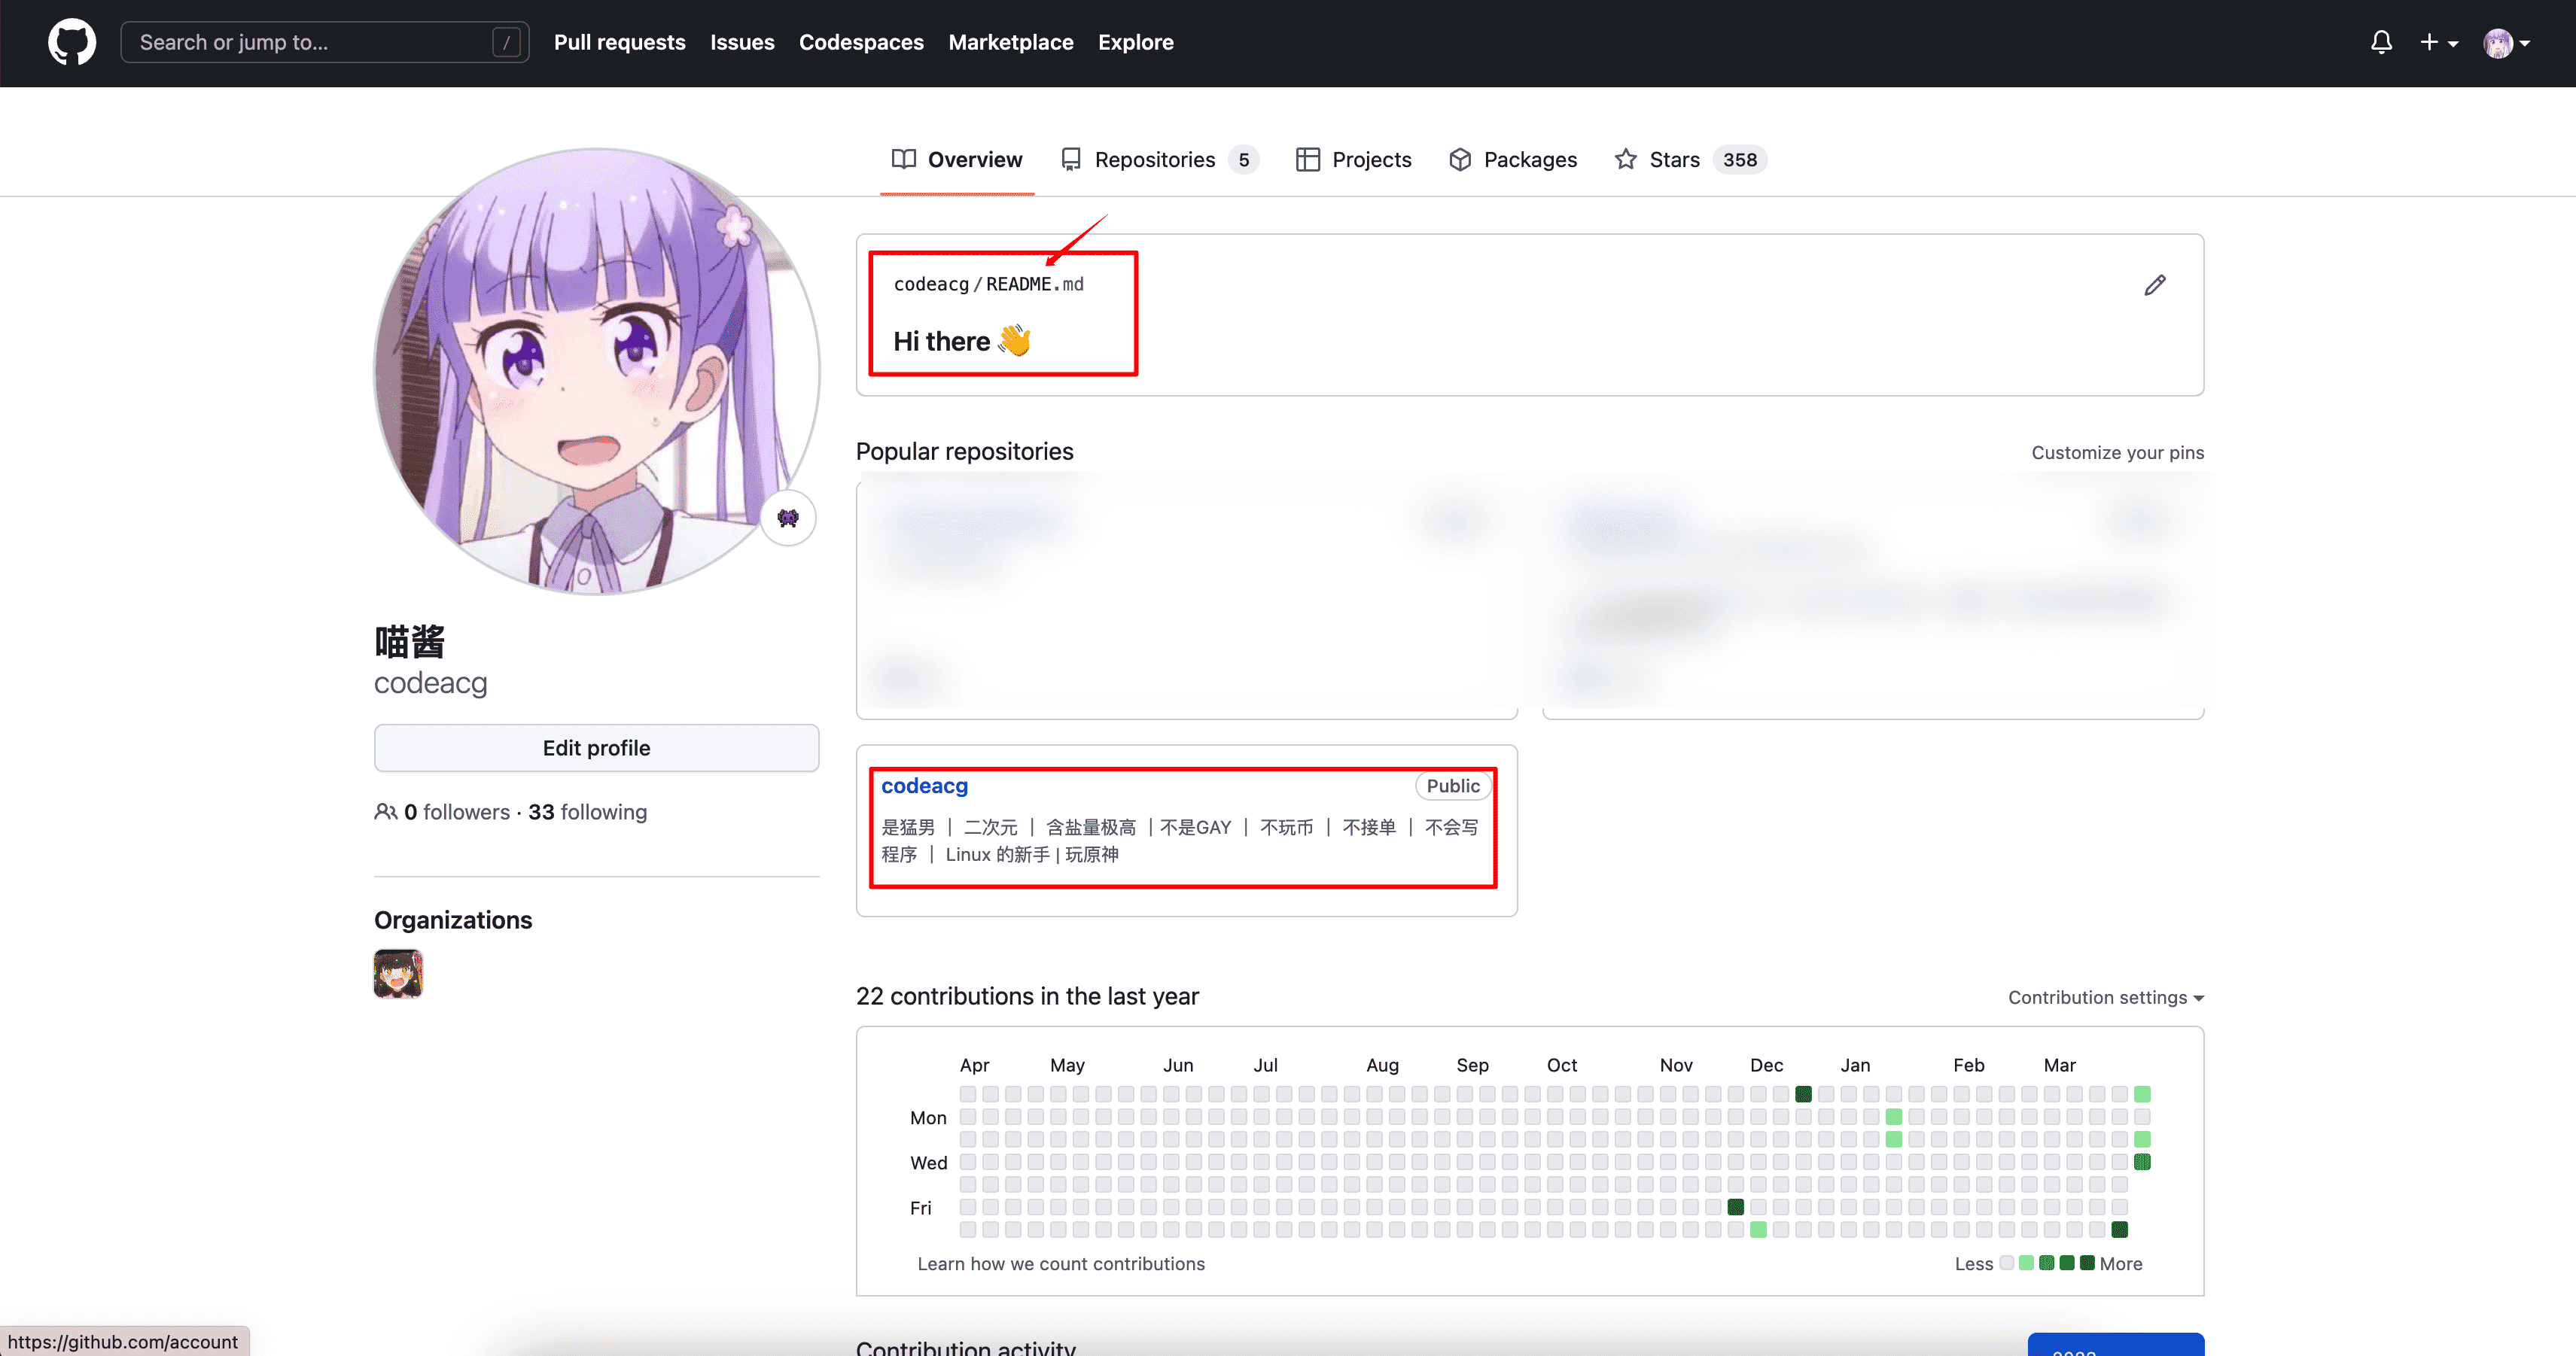Image resolution: width=2576 pixels, height=1356 pixels.
Task: Click the Projects tab table icon
Action: [x=1308, y=160]
